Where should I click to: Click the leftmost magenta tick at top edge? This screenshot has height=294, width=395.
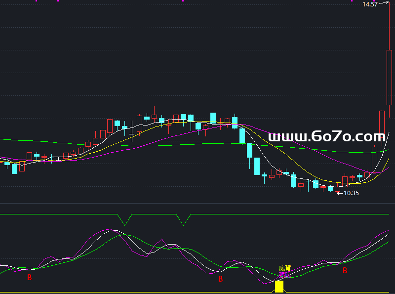click(x=36, y=1)
